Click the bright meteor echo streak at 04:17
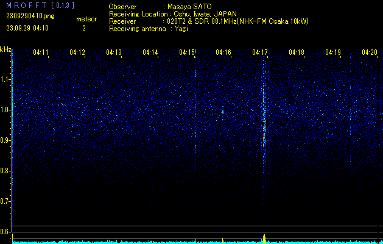The image size is (383, 244). (264, 116)
